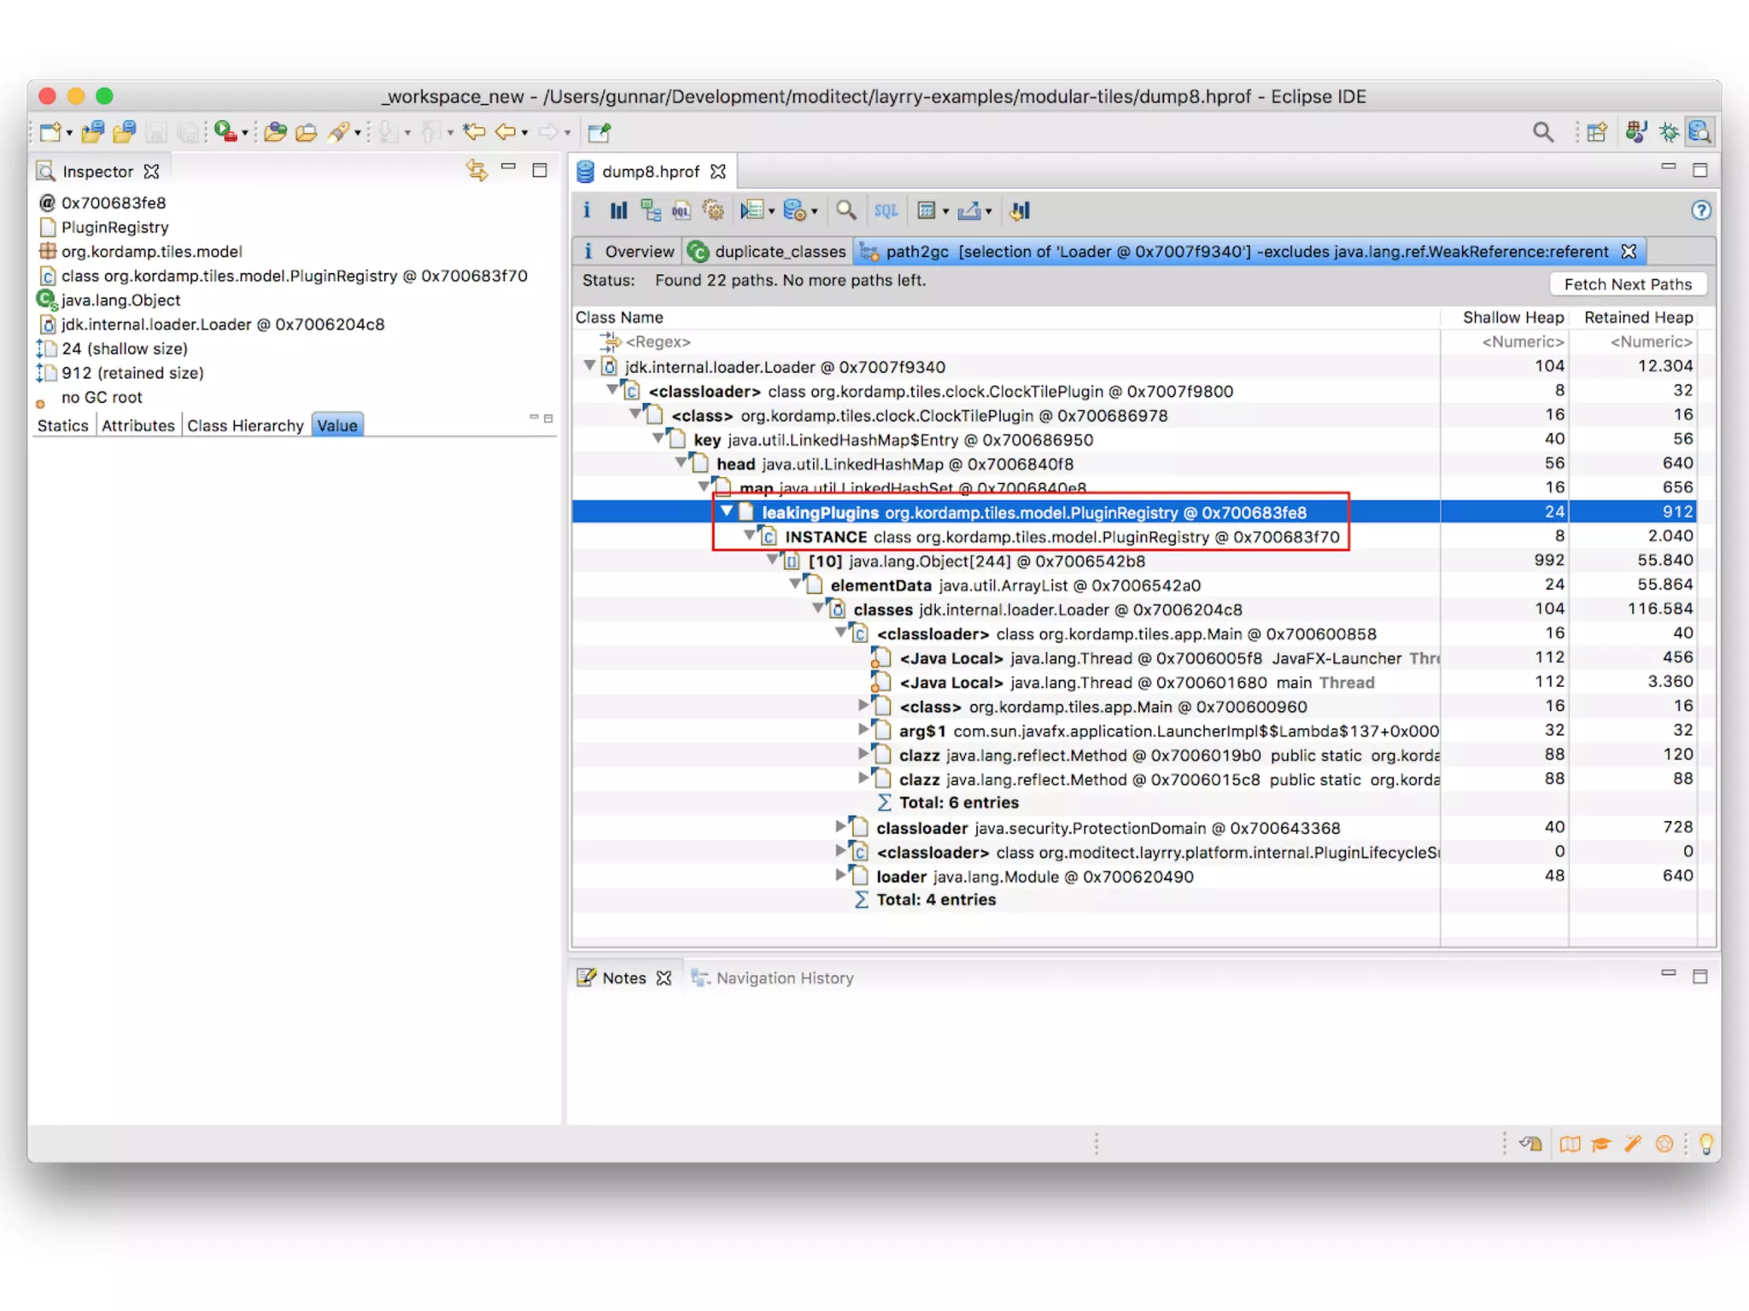Click the find object magnifier icon

tap(845, 211)
